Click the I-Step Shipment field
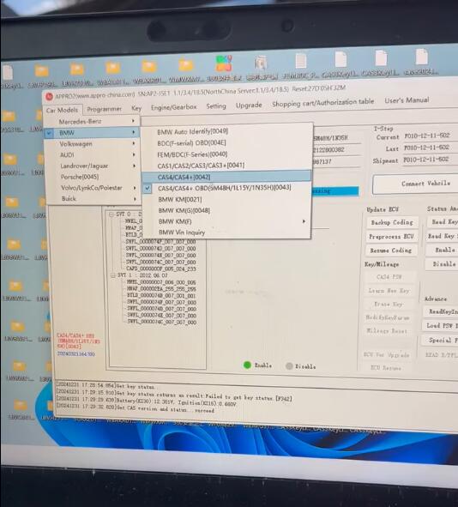This screenshot has height=507, width=458. tap(430, 160)
